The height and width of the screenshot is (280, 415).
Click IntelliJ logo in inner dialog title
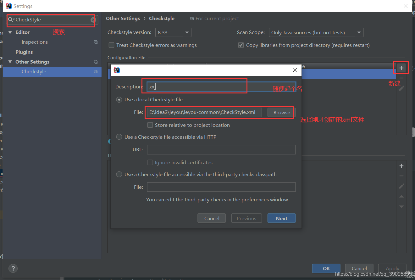[117, 70]
